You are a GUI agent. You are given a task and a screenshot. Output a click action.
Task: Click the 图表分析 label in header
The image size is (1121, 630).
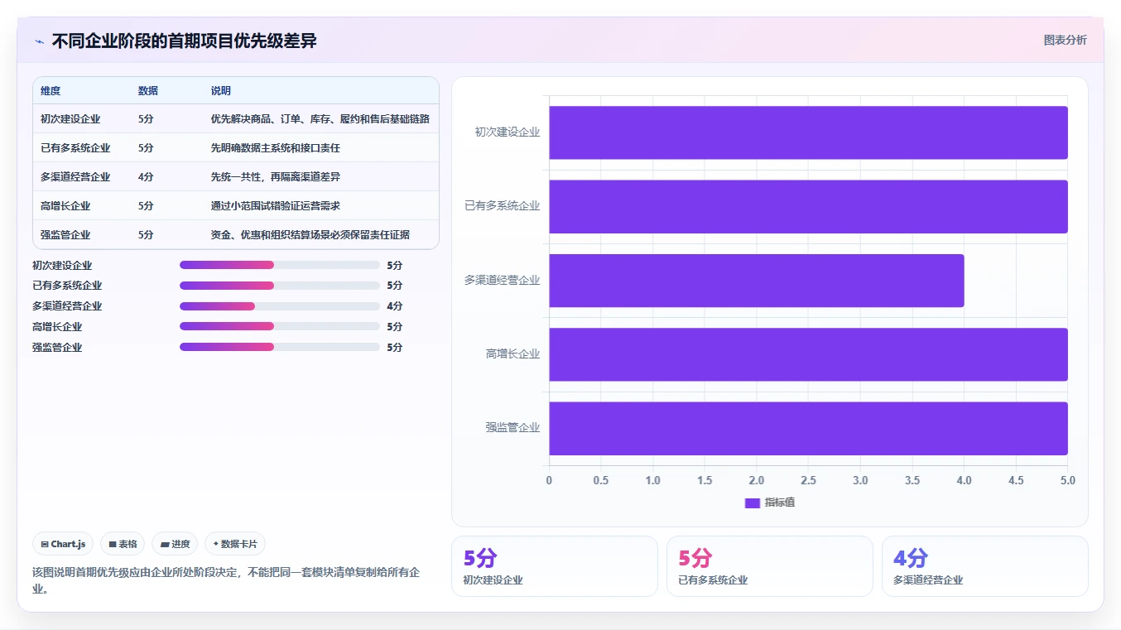click(x=1065, y=40)
